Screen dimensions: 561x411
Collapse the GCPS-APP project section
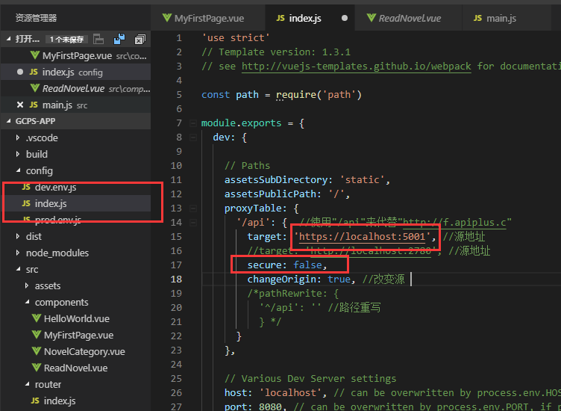pos(9,121)
